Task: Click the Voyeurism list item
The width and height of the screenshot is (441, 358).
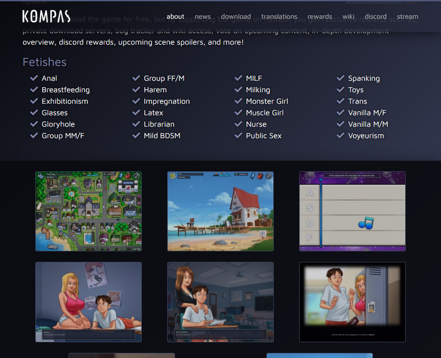Action: coord(366,136)
